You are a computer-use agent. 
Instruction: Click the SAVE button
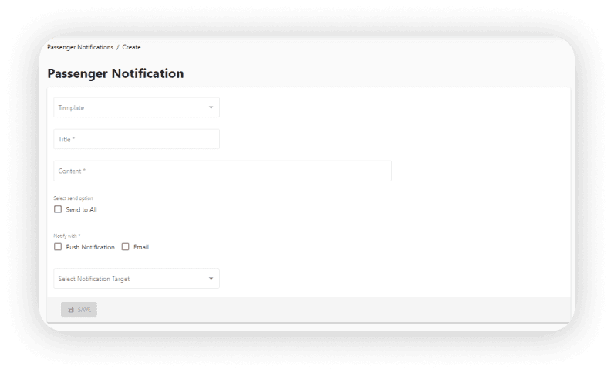79,310
